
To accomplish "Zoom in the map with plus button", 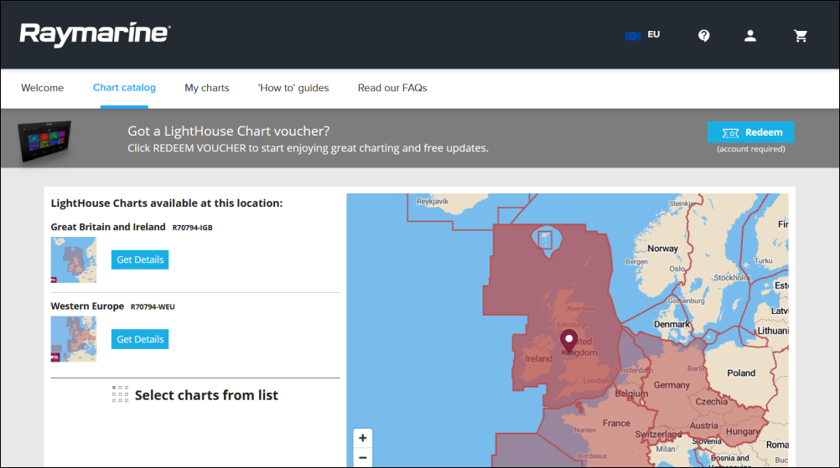I will point(363,438).
